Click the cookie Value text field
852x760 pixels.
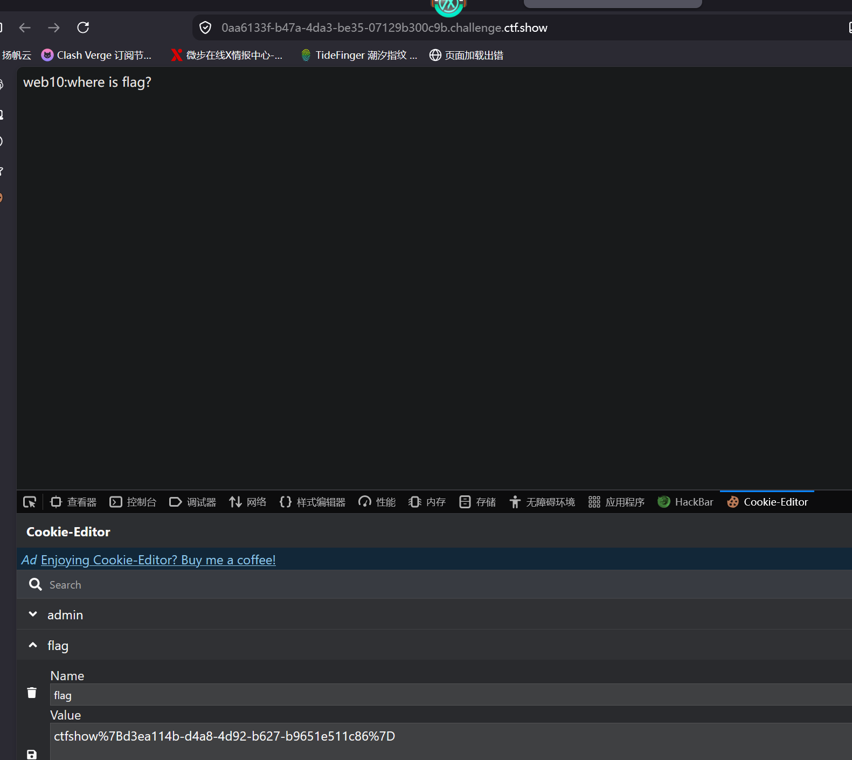click(x=451, y=741)
